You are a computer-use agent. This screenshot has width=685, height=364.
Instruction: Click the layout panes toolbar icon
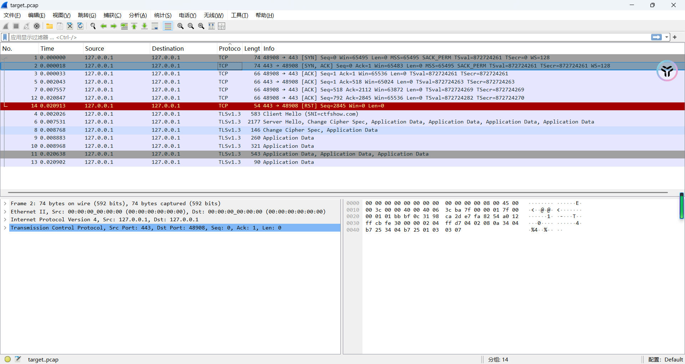click(x=222, y=26)
